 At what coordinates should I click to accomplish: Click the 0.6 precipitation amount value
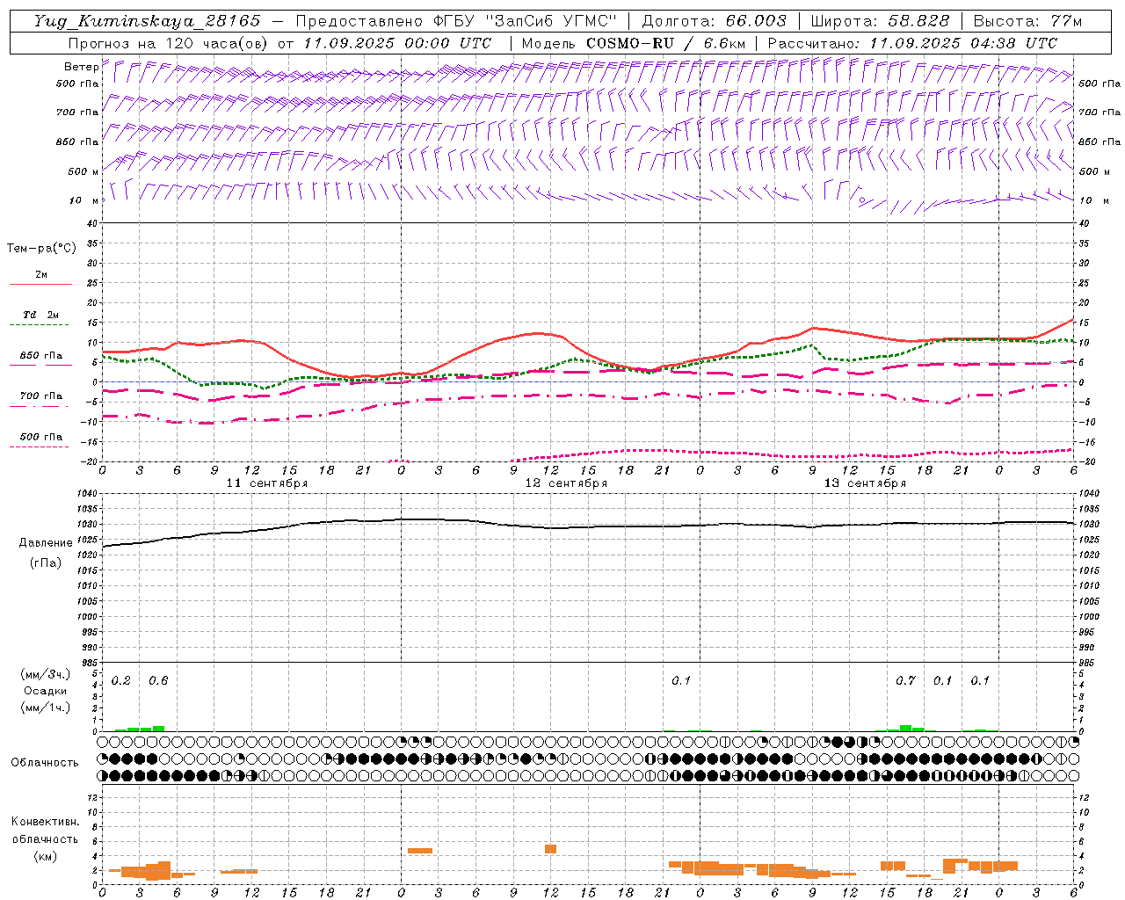pos(158,681)
